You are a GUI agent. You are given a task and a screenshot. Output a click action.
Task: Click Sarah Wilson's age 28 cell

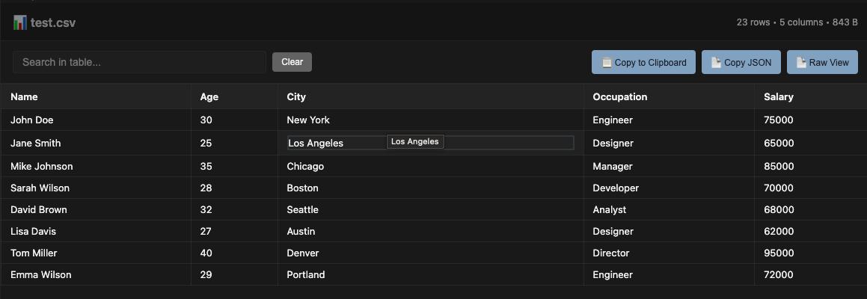point(206,188)
